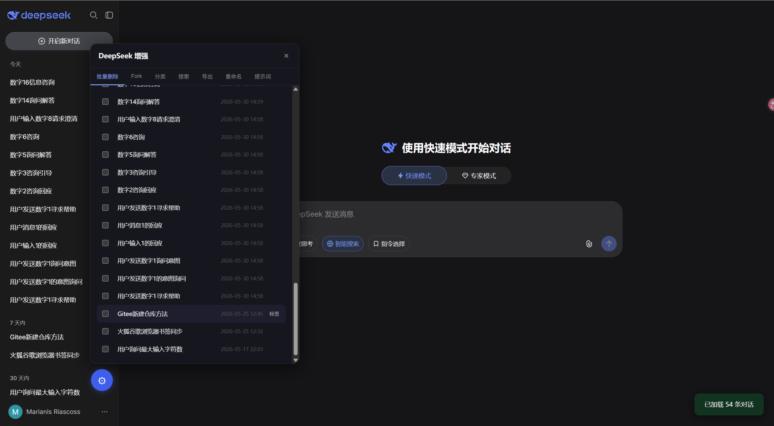This screenshot has height=426, width=774.
Task: Open the three-dot menu beside Marianis Riascoss
Action: pyautogui.click(x=105, y=412)
